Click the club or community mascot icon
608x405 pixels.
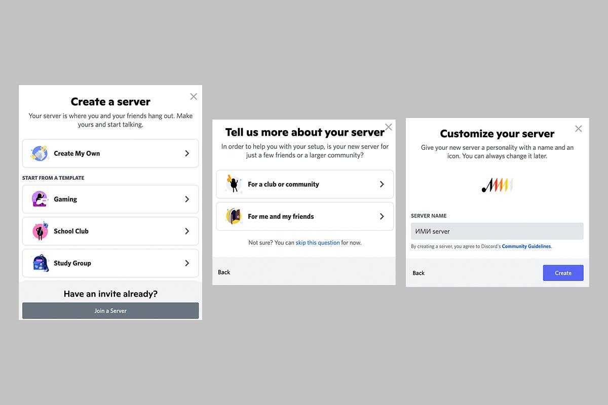pos(233,184)
